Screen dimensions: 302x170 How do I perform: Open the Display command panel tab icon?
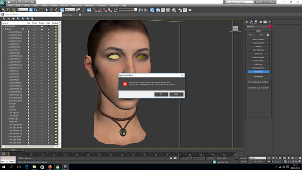[265, 22]
